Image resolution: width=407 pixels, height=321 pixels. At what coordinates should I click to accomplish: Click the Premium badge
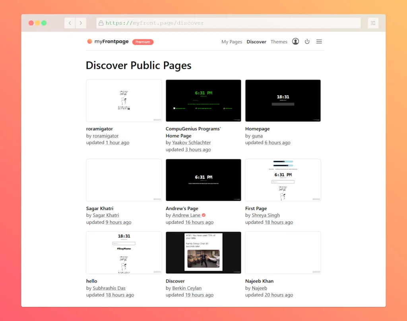click(x=143, y=42)
